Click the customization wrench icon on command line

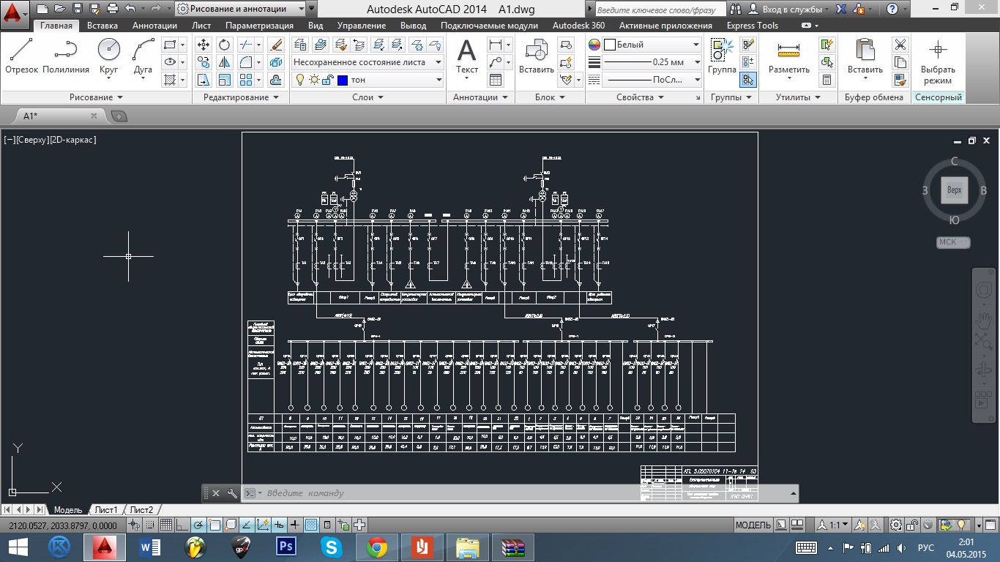click(x=232, y=493)
